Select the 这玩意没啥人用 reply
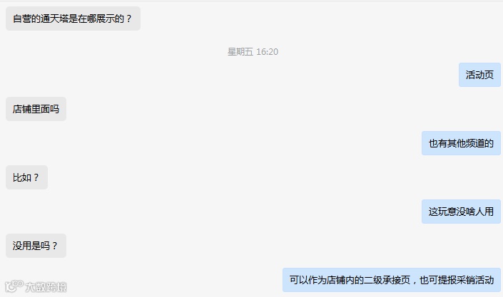 [461, 212]
